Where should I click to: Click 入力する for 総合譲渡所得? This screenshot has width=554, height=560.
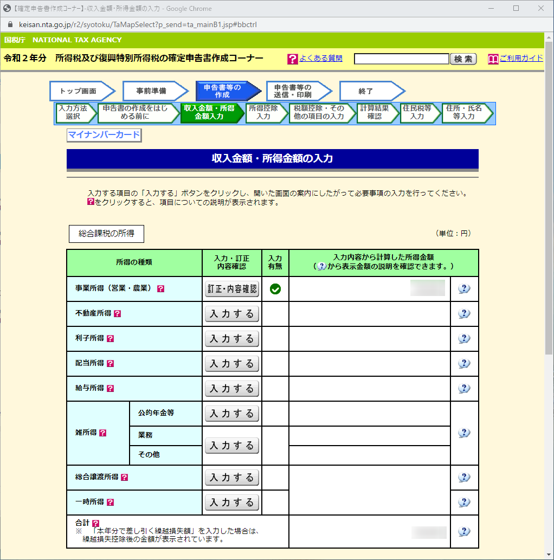(232, 478)
